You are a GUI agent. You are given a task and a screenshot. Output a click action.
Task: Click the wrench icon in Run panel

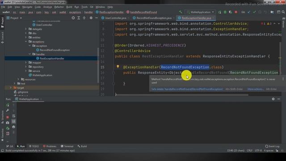coord(8,110)
